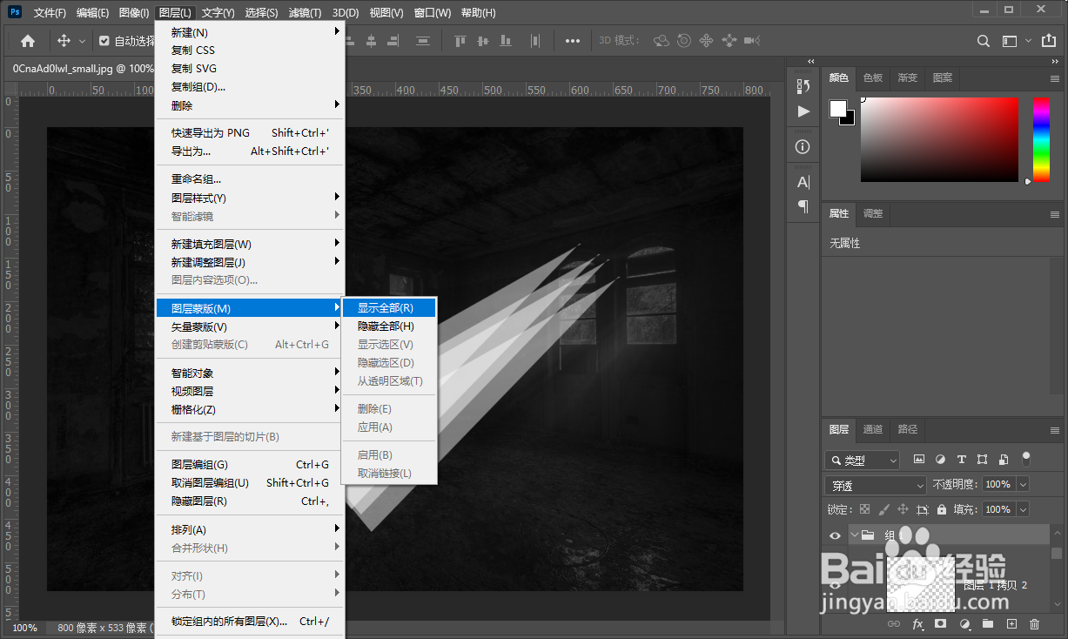The height and width of the screenshot is (639, 1068).
Task: Toggle lock image pixels brush icon
Action: pyautogui.click(x=884, y=509)
